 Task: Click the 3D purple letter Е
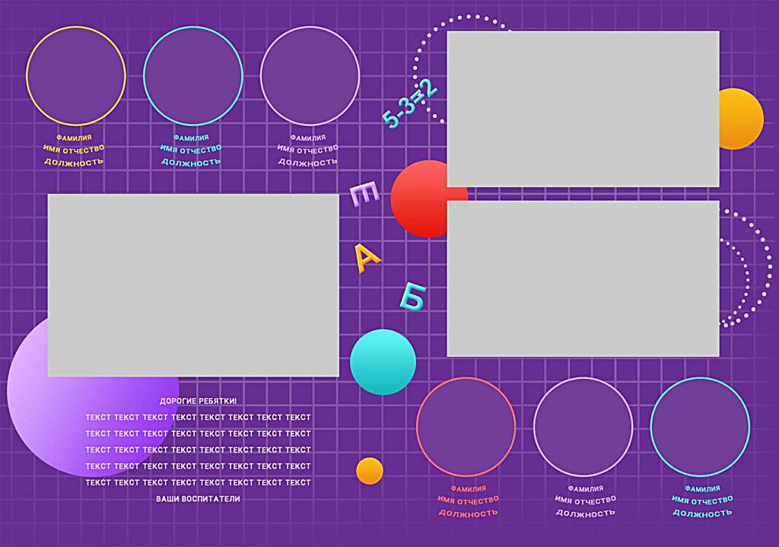(366, 195)
